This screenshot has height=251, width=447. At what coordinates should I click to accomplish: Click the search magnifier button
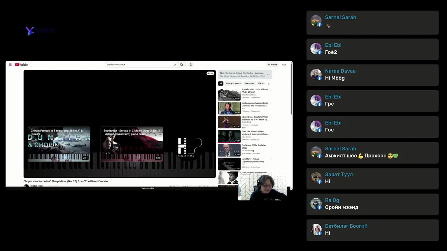click(182, 64)
